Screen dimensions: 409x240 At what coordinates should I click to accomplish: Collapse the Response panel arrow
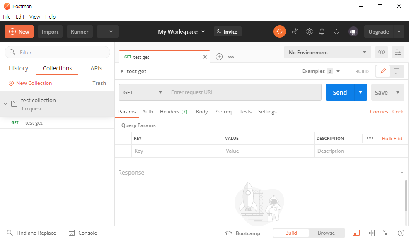tap(402, 173)
